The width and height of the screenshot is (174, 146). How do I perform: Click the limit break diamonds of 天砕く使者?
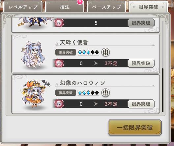tap(88, 52)
